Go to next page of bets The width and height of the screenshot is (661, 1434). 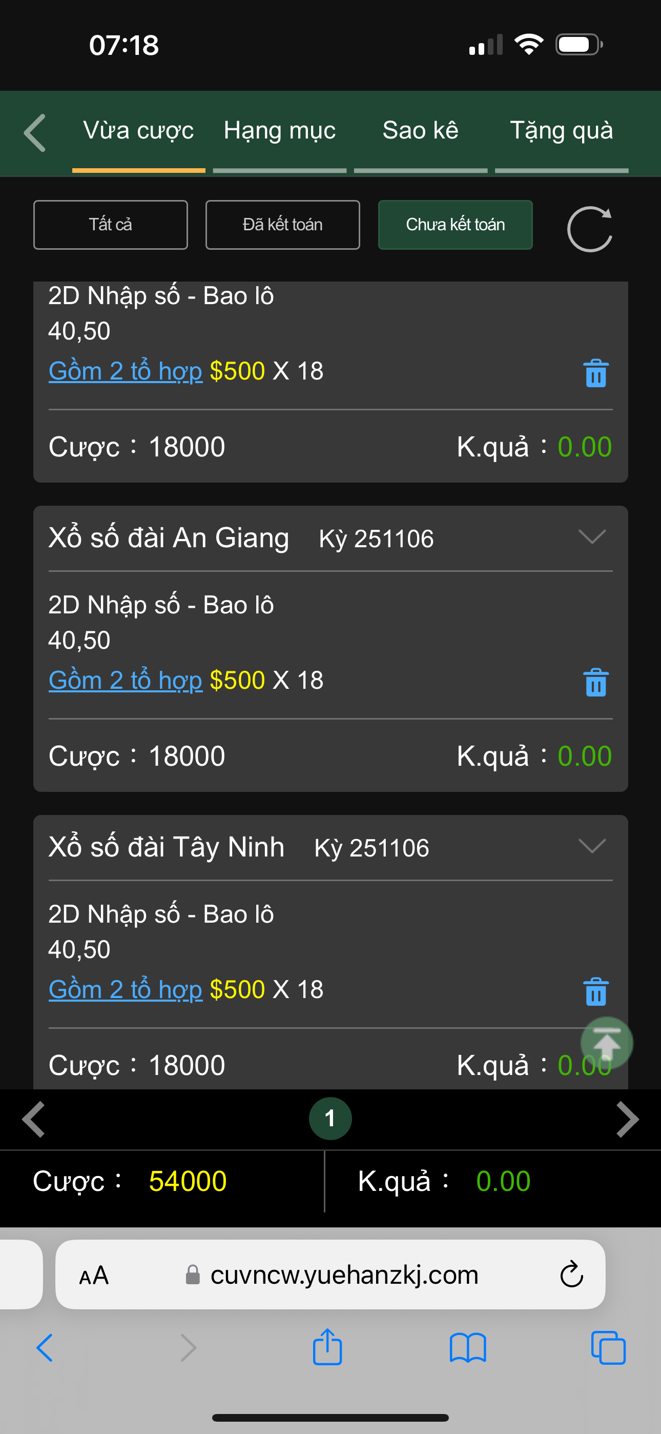(627, 1119)
